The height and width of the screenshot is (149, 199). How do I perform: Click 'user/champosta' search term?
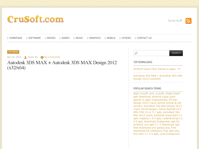169,134
